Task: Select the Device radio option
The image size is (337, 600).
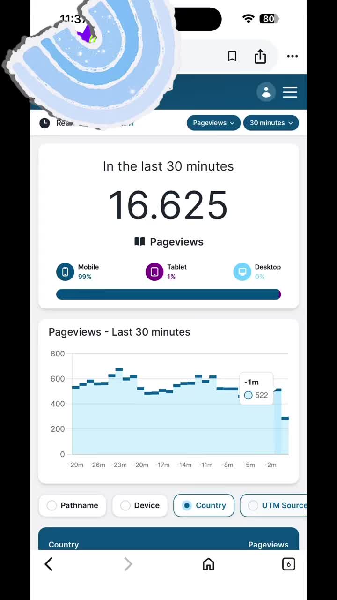Action: 140,505
